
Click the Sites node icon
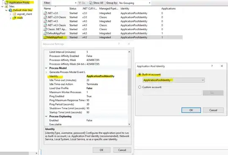[x=6, y=6]
